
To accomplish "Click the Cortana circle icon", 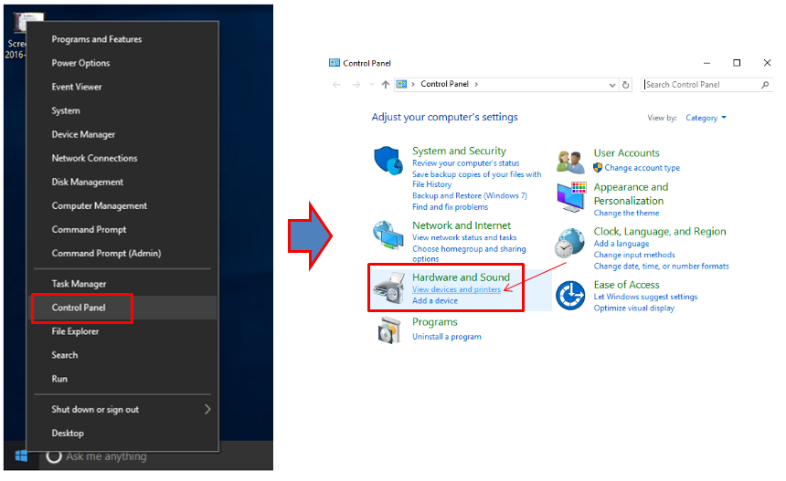I will [x=54, y=456].
